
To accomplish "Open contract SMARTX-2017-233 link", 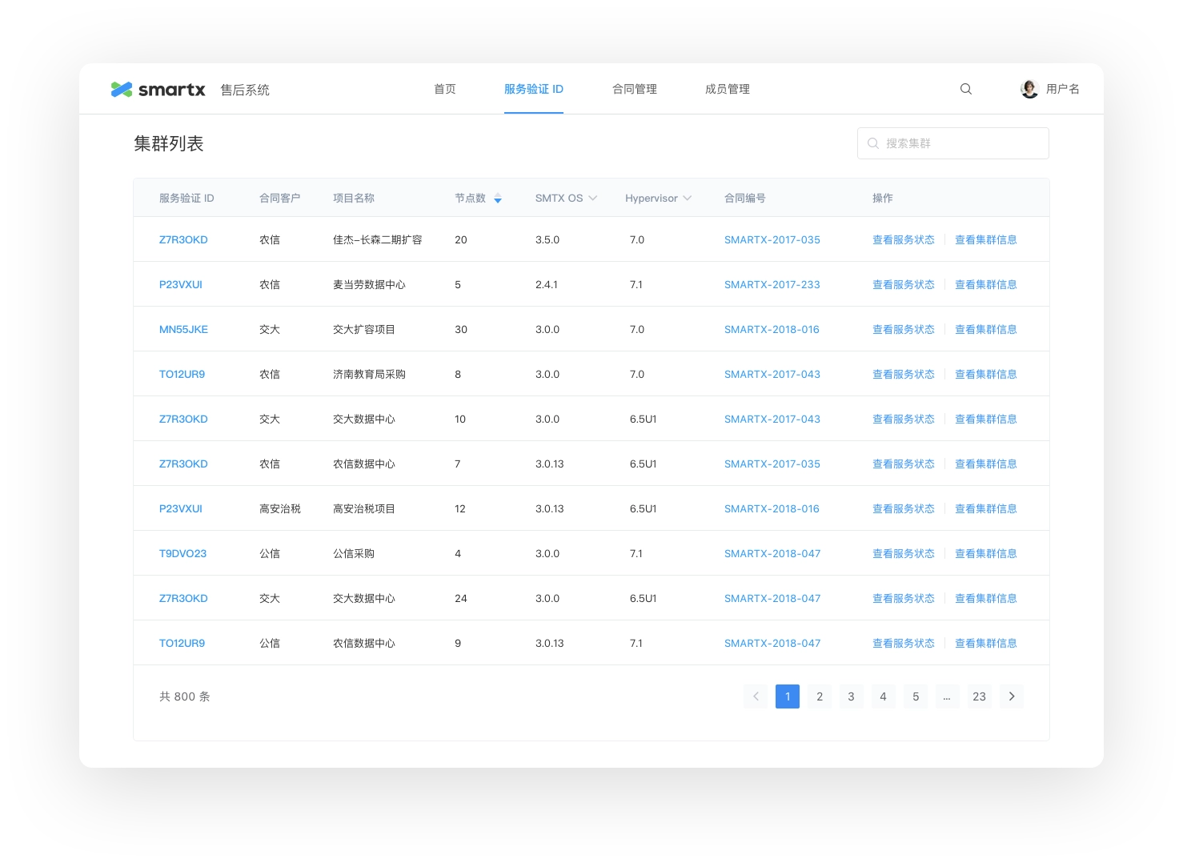I will coord(772,284).
